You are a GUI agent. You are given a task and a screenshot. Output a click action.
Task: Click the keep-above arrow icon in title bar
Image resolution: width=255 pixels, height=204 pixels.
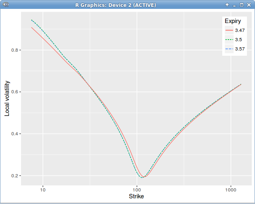tap(227, 5)
